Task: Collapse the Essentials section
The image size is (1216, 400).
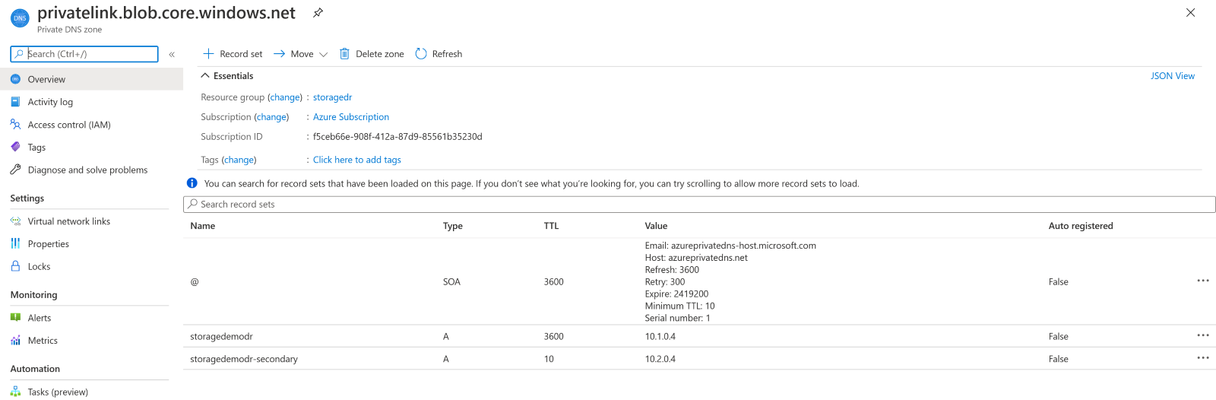Action: tap(205, 76)
